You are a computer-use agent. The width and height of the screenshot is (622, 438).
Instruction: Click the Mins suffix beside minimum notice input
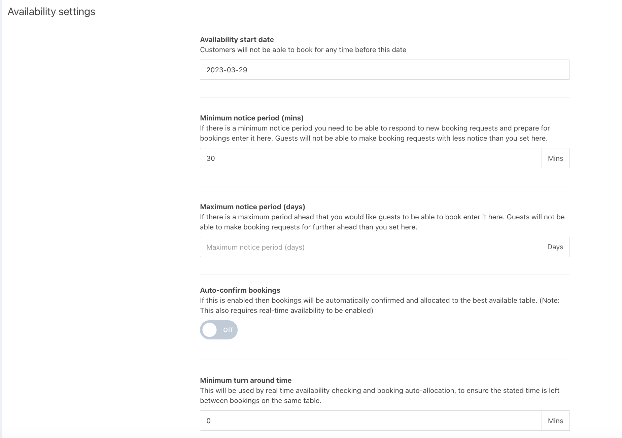[x=555, y=158]
